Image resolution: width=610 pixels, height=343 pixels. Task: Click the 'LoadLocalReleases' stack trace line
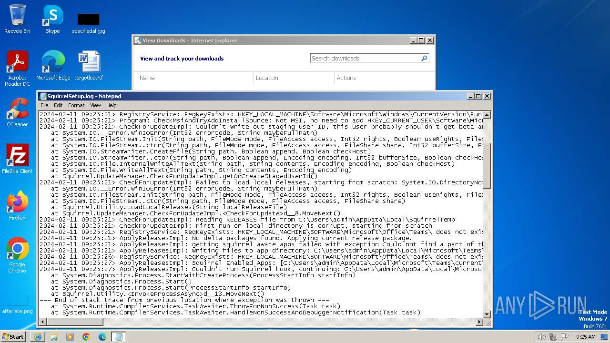169,207
